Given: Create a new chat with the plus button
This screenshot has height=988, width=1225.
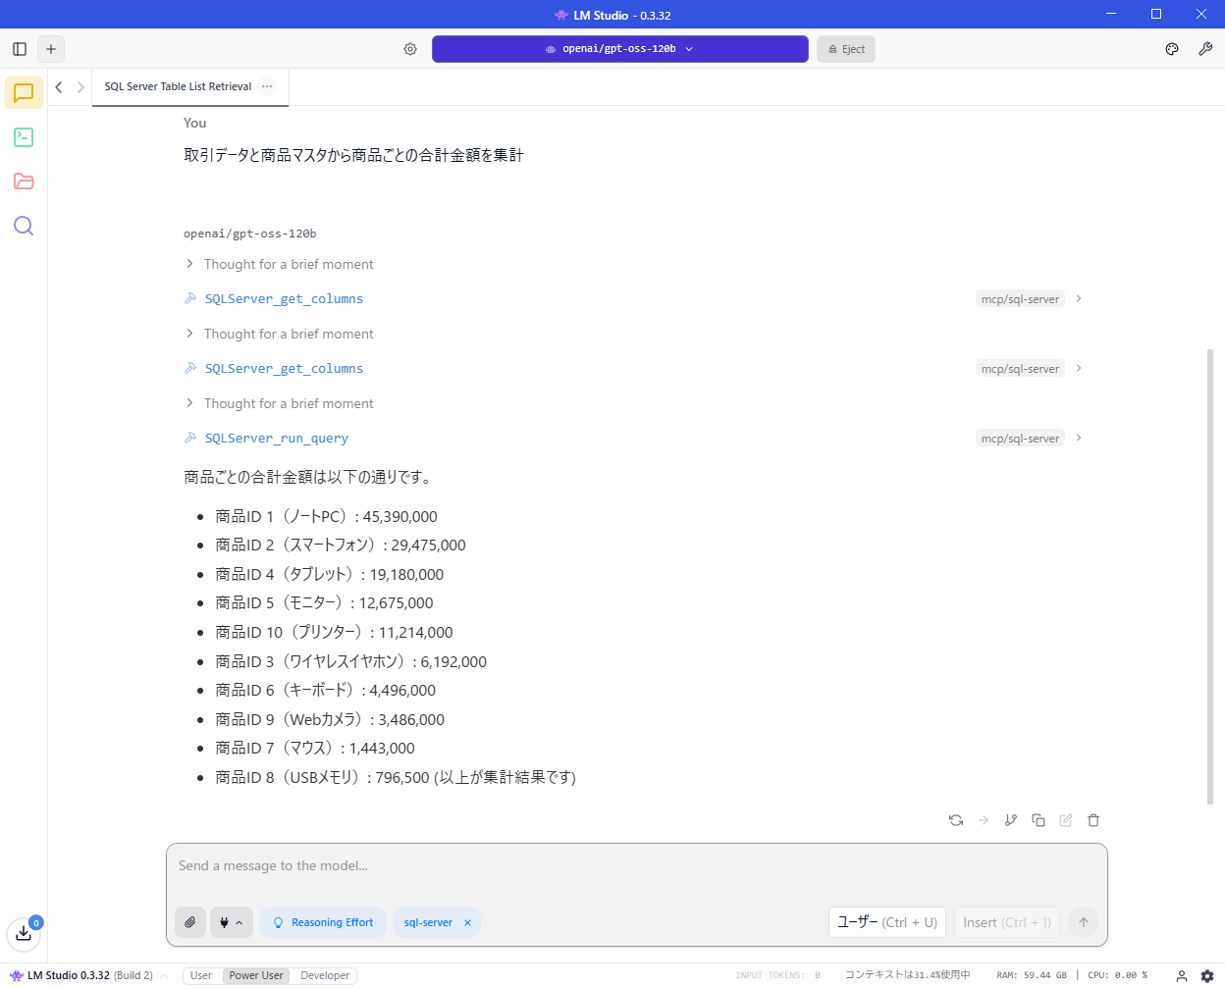Looking at the screenshot, I should point(51,48).
